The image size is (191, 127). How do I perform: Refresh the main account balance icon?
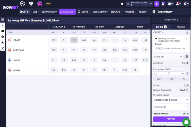pos(128,4)
